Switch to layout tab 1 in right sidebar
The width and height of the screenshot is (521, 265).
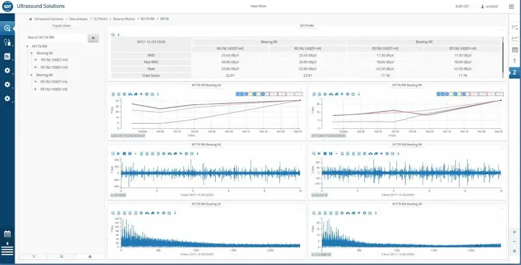point(515,61)
